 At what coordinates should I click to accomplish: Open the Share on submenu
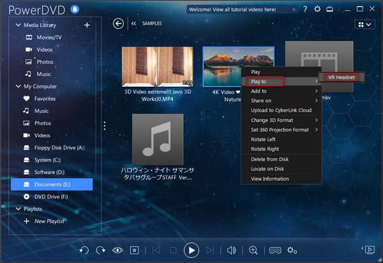(x=281, y=101)
